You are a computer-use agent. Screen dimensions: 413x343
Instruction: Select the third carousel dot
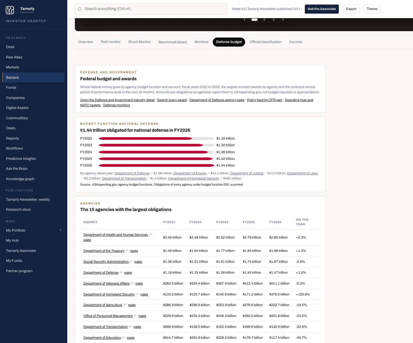pyautogui.click(x=274, y=20)
